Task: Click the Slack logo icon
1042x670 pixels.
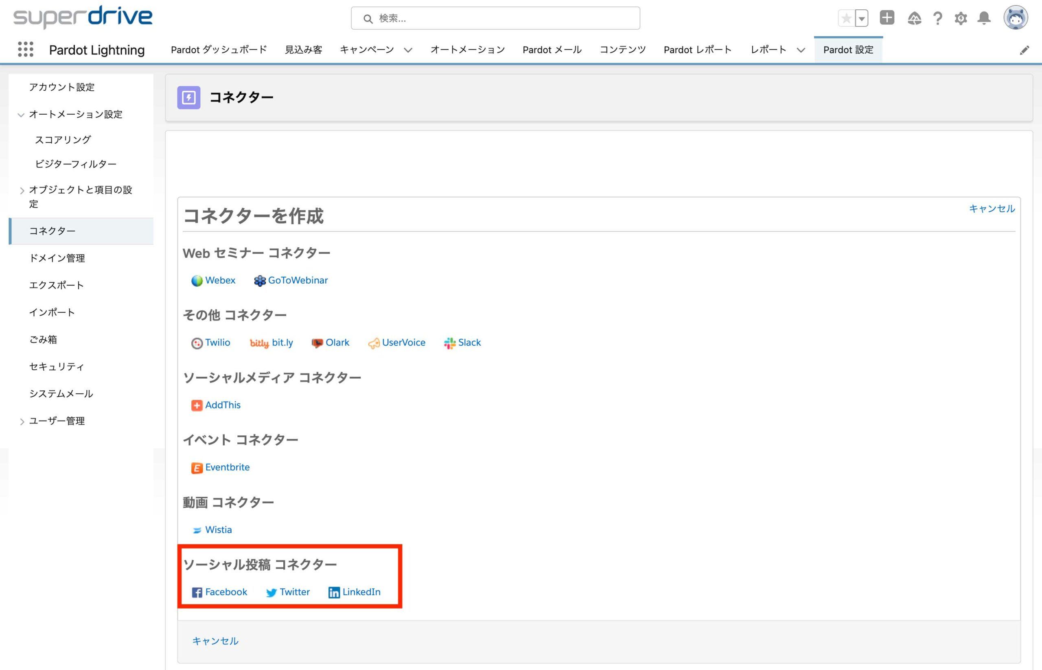Action: point(450,343)
